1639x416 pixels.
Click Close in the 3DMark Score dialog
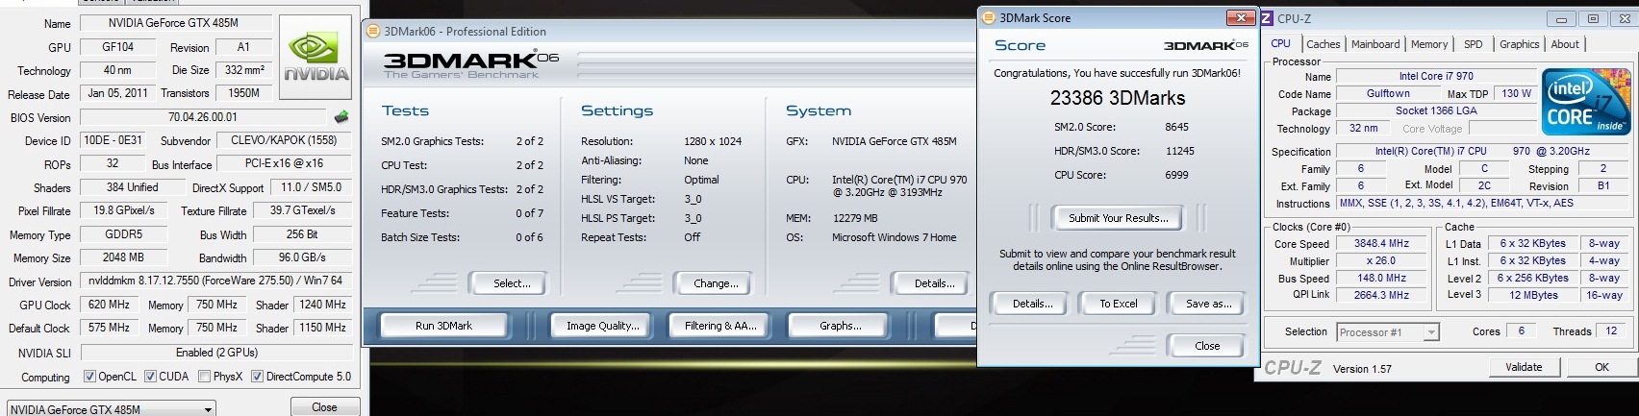coord(1207,346)
